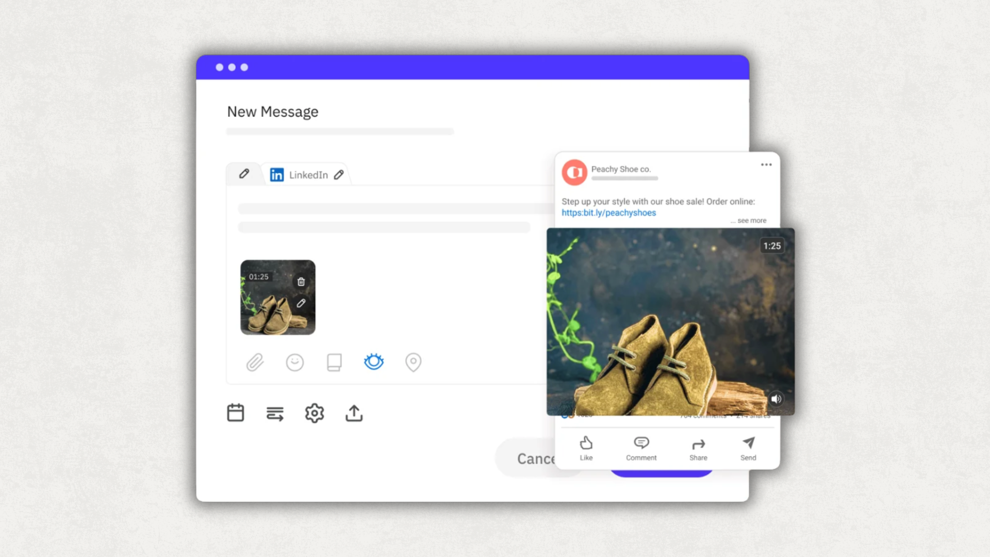Expand the post with see more
Viewport: 990px width, 557px height.
coord(748,220)
